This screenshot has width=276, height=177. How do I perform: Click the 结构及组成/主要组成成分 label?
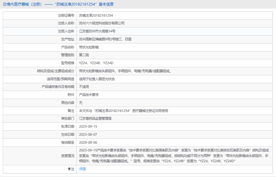56,71
